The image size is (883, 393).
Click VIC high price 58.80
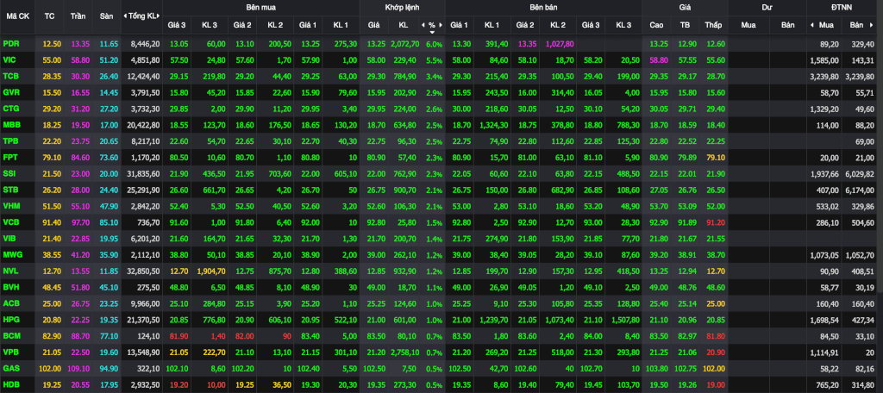coord(658,59)
